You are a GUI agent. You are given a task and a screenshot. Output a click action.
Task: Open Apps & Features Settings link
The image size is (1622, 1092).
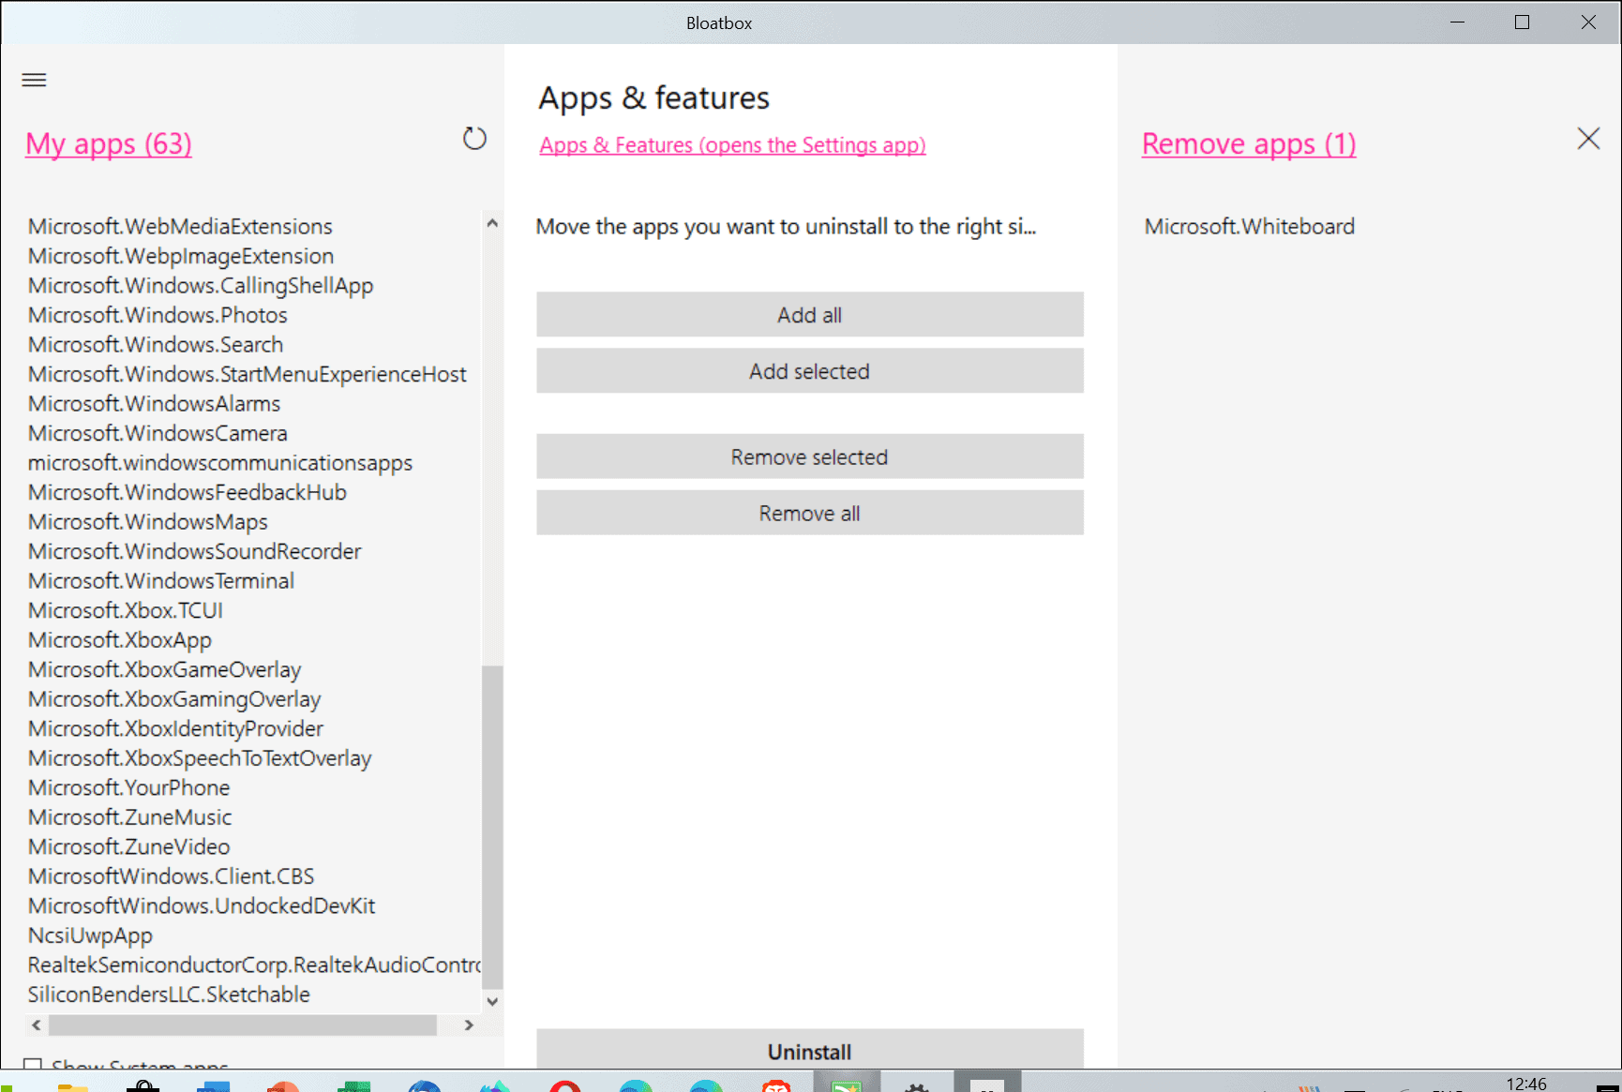(732, 145)
